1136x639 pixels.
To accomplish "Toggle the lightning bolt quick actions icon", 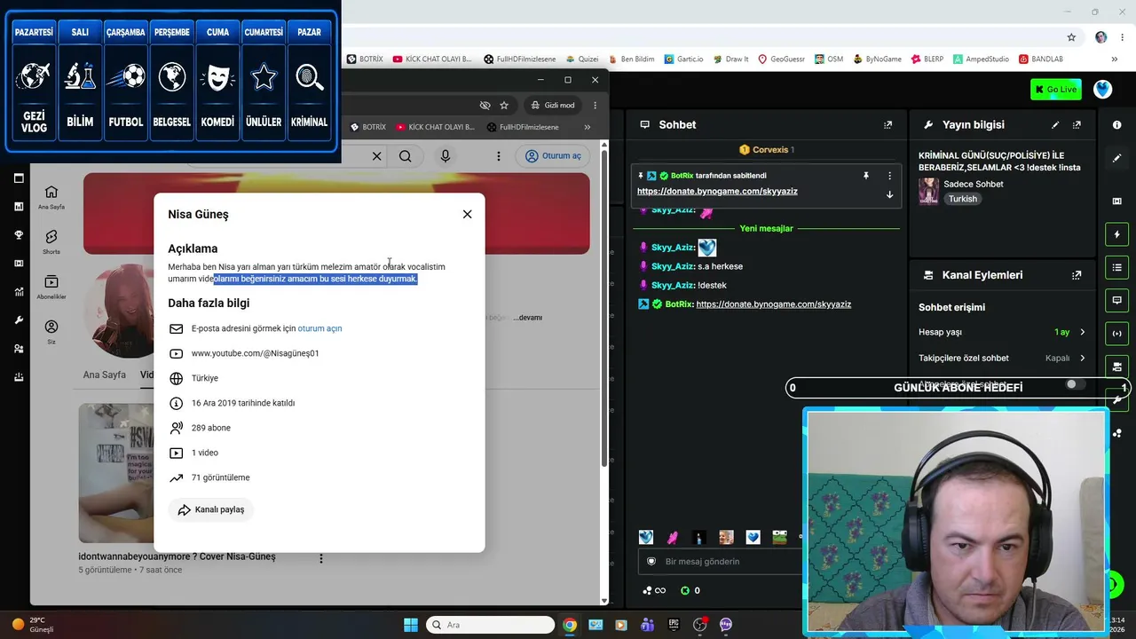I will click(1116, 234).
